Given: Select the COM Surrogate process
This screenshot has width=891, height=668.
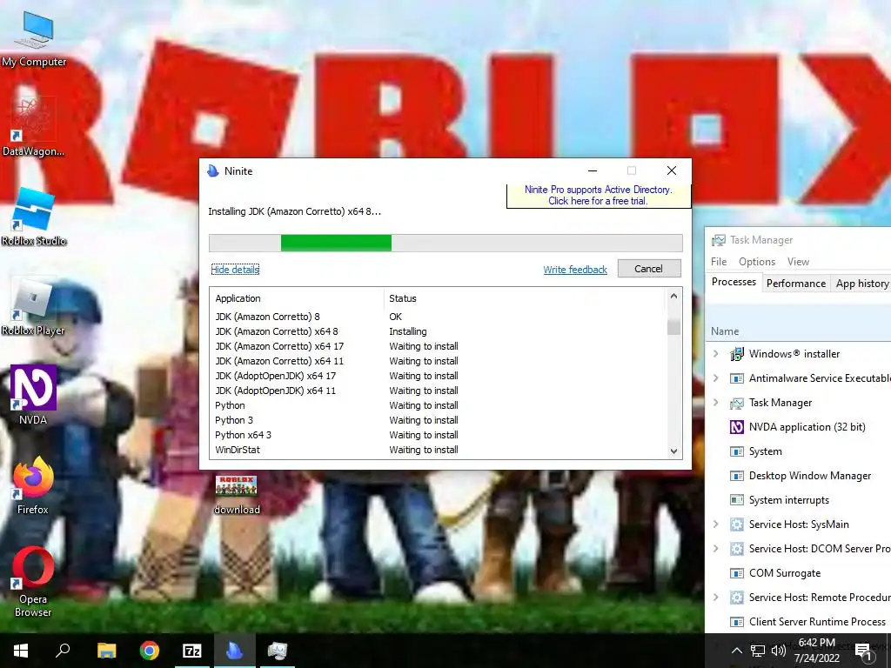Looking at the screenshot, I should click(x=799, y=573).
